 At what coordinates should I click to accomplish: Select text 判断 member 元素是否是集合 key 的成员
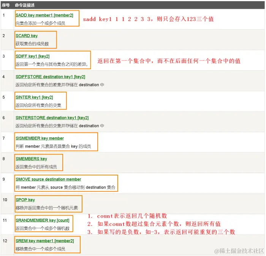53,146
